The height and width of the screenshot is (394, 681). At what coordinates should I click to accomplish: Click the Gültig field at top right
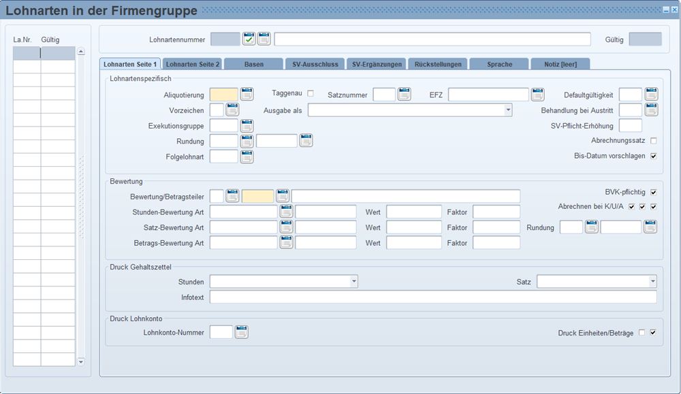(646, 39)
